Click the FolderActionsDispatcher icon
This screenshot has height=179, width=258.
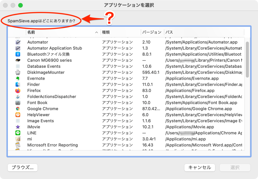pos(18,97)
